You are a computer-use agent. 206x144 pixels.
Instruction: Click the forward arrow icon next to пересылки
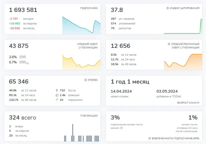tap(57, 100)
